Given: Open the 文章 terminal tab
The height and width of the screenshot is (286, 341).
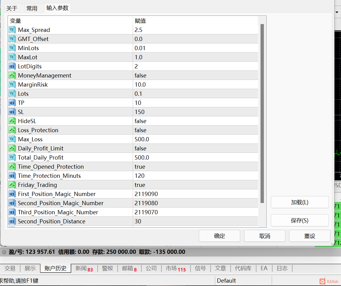Looking at the screenshot, I should pyautogui.click(x=220, y=268).
